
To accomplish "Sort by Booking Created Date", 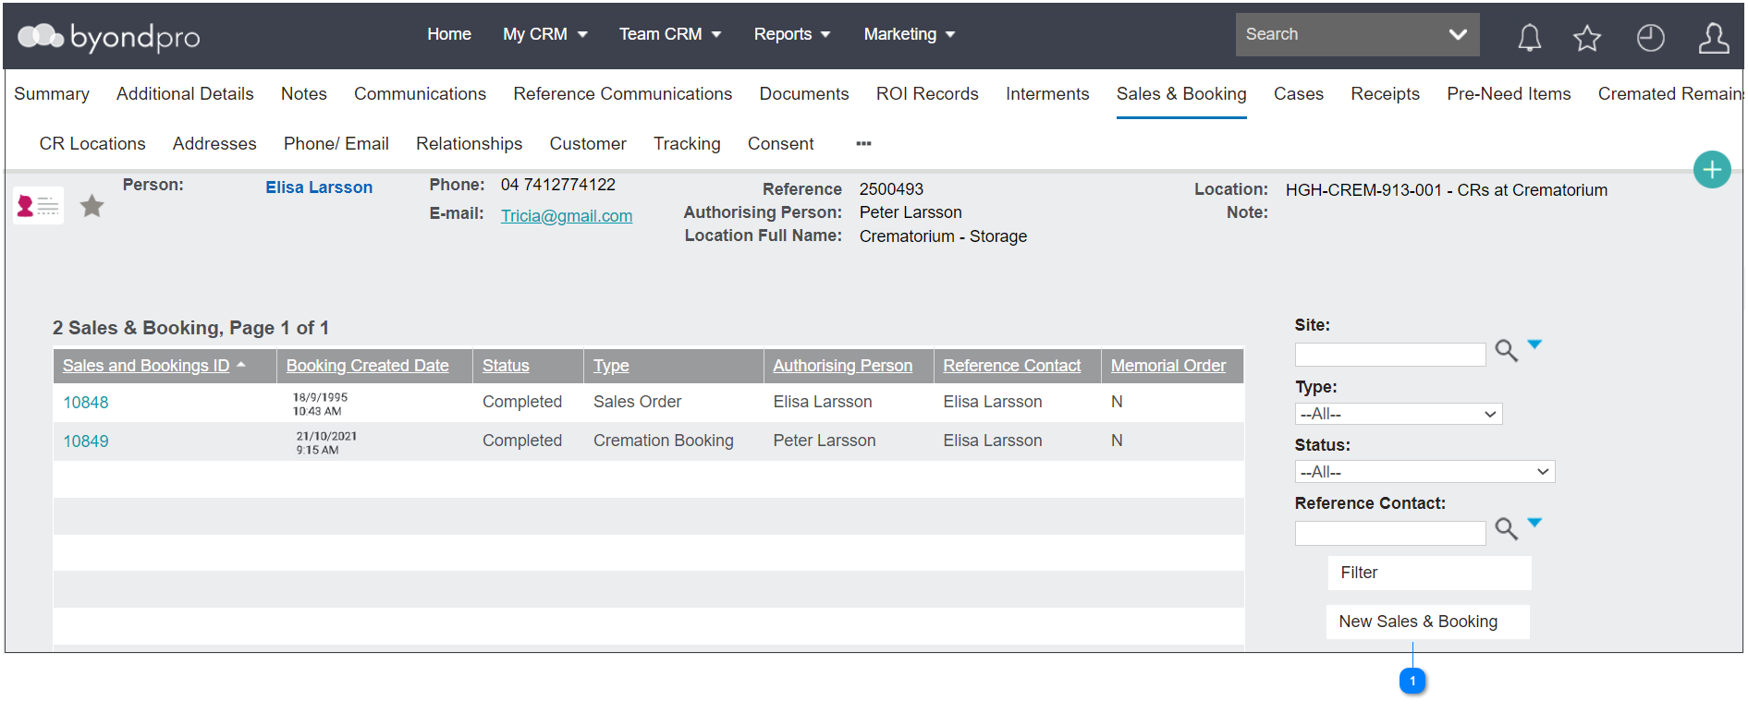I will 368,366.
